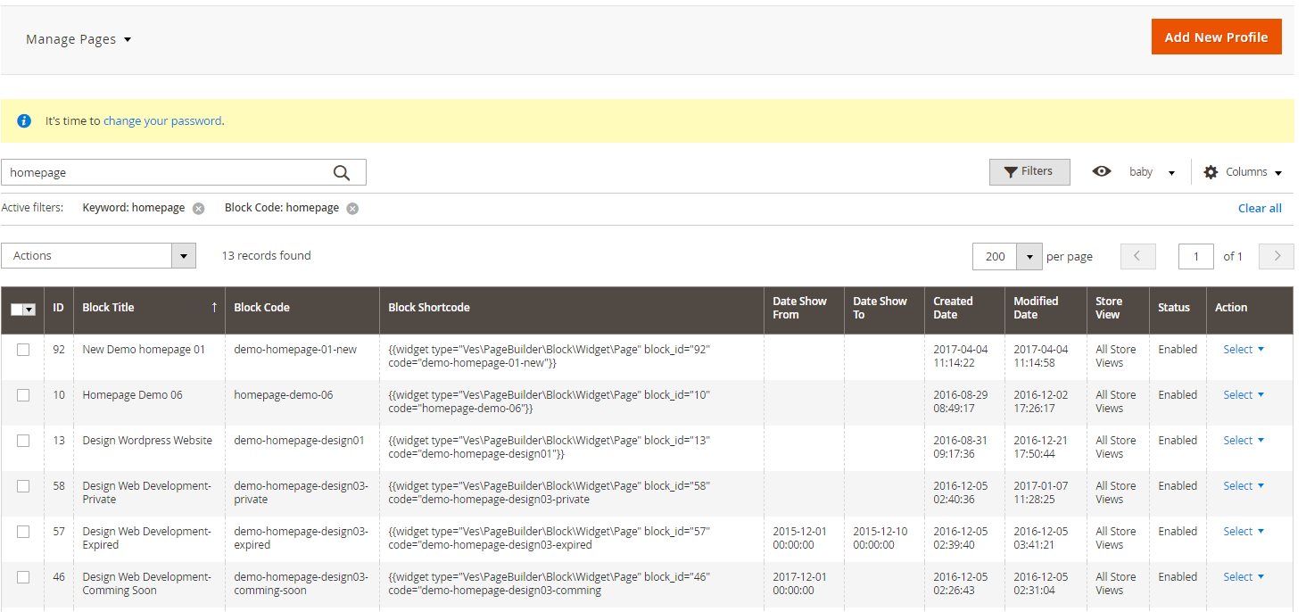Click the info icon in the password notice

(x=24, y=121)
